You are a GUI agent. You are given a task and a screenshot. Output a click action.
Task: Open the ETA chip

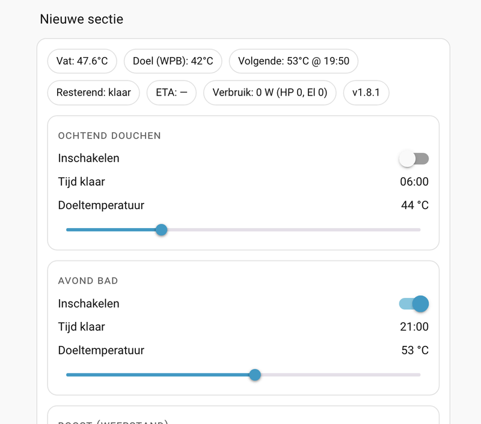coord(171,93)
